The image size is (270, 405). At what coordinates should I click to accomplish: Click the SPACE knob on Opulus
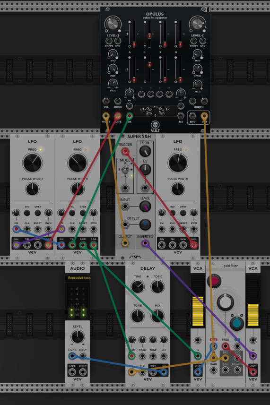pos(197,69)
